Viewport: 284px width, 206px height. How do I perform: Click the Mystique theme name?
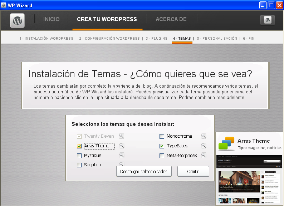pyautogui.click(x=93, y=156)
